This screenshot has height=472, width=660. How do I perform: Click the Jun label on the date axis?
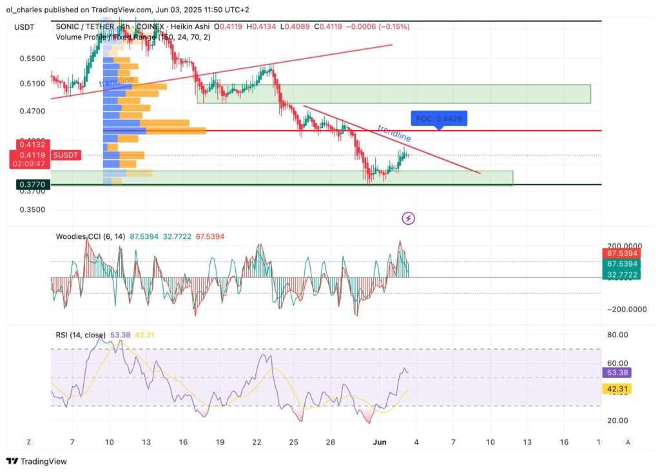[x=379, y=442]
